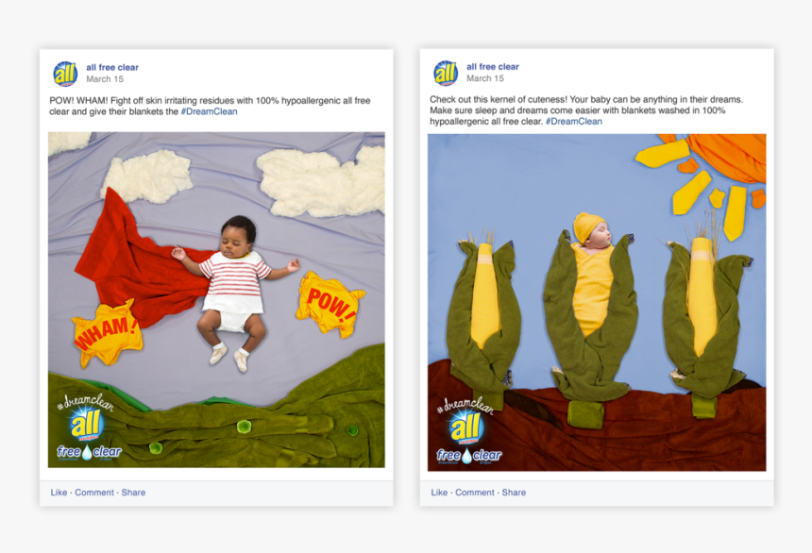Click the all logo avatar on right post
Screen dimensions: 812x553
(446, 73)
